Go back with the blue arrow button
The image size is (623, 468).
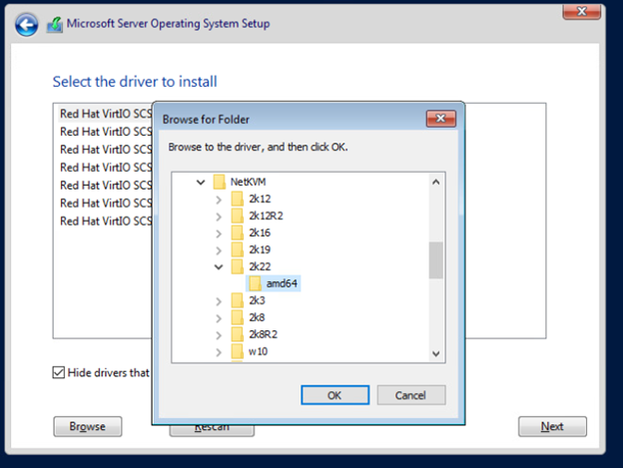pos(27,25)
